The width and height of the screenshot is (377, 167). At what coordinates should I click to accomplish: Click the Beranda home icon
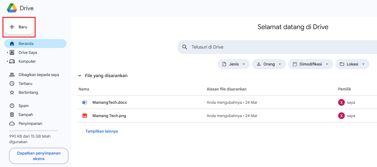(12, 44)
